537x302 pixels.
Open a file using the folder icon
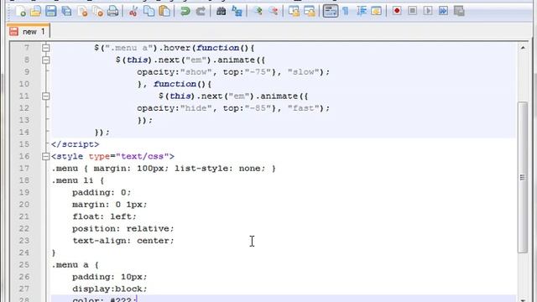(35, 11)
